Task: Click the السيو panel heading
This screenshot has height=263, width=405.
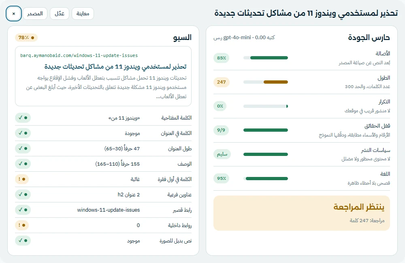Action: (182, 38)
